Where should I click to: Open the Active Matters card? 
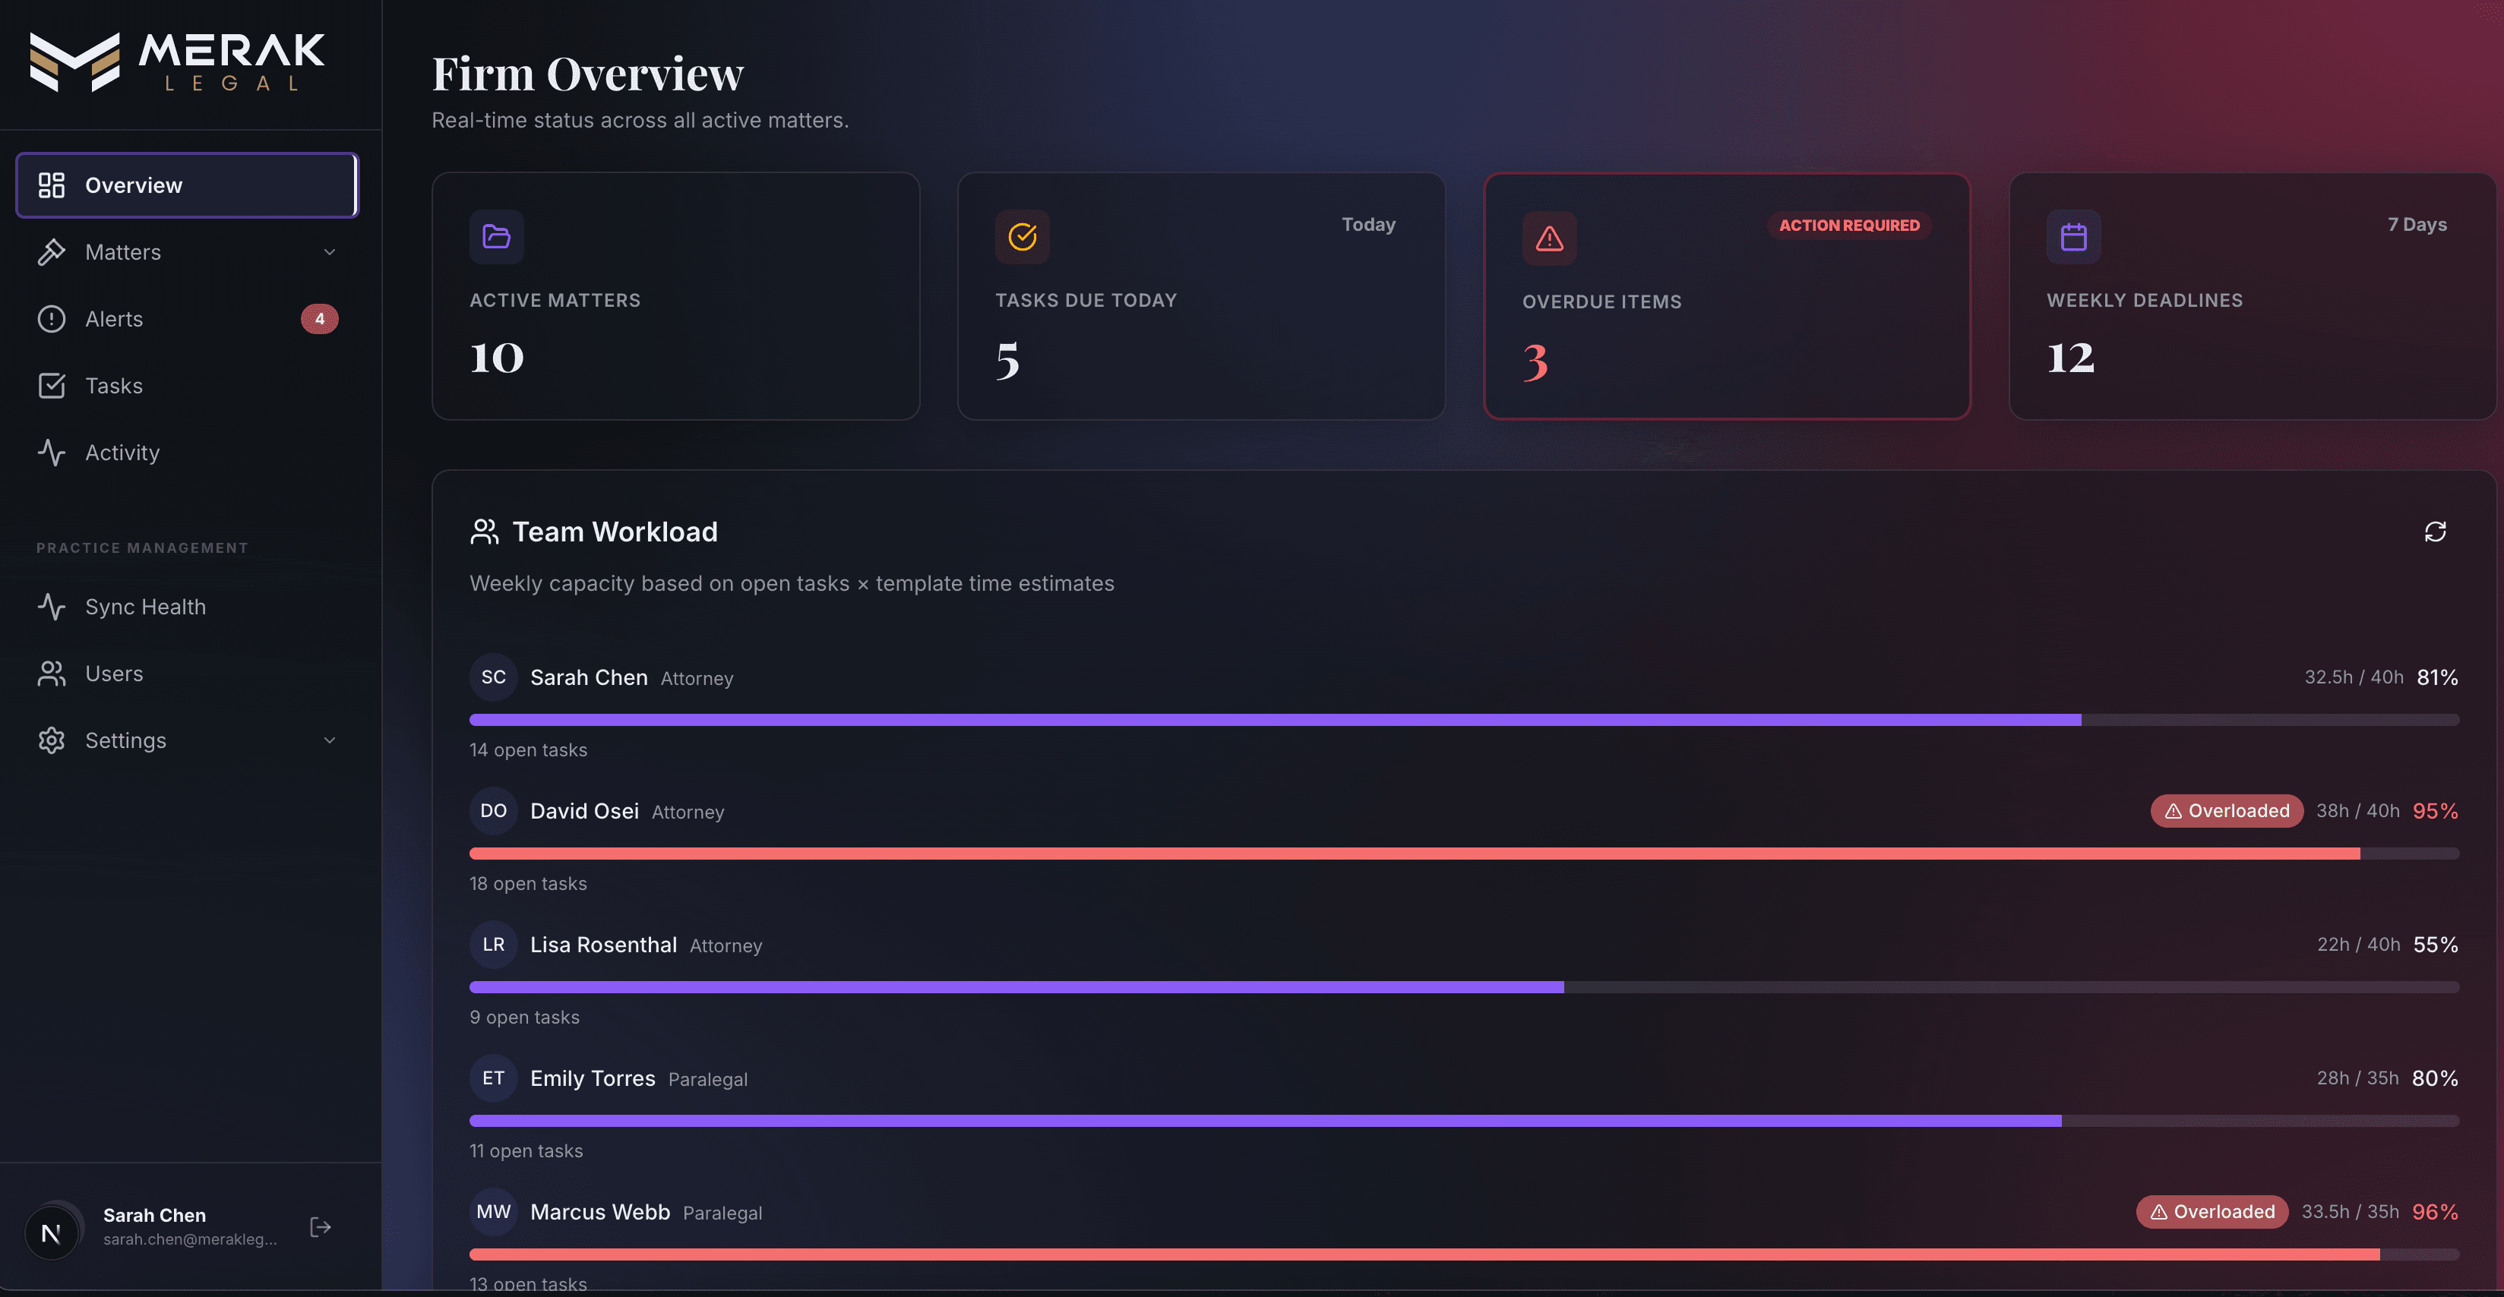pyautogui.click(x=675, y=296)
